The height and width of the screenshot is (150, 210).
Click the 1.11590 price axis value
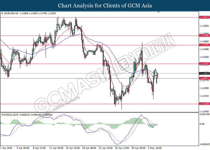tap(205, 88)
